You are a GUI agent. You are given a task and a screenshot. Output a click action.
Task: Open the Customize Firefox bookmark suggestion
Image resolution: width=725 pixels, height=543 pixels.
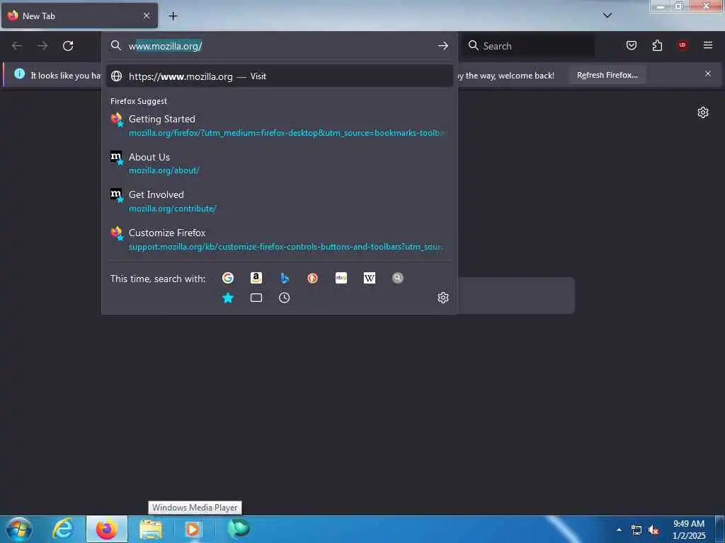pyautogui.click(x=279, y=239)
